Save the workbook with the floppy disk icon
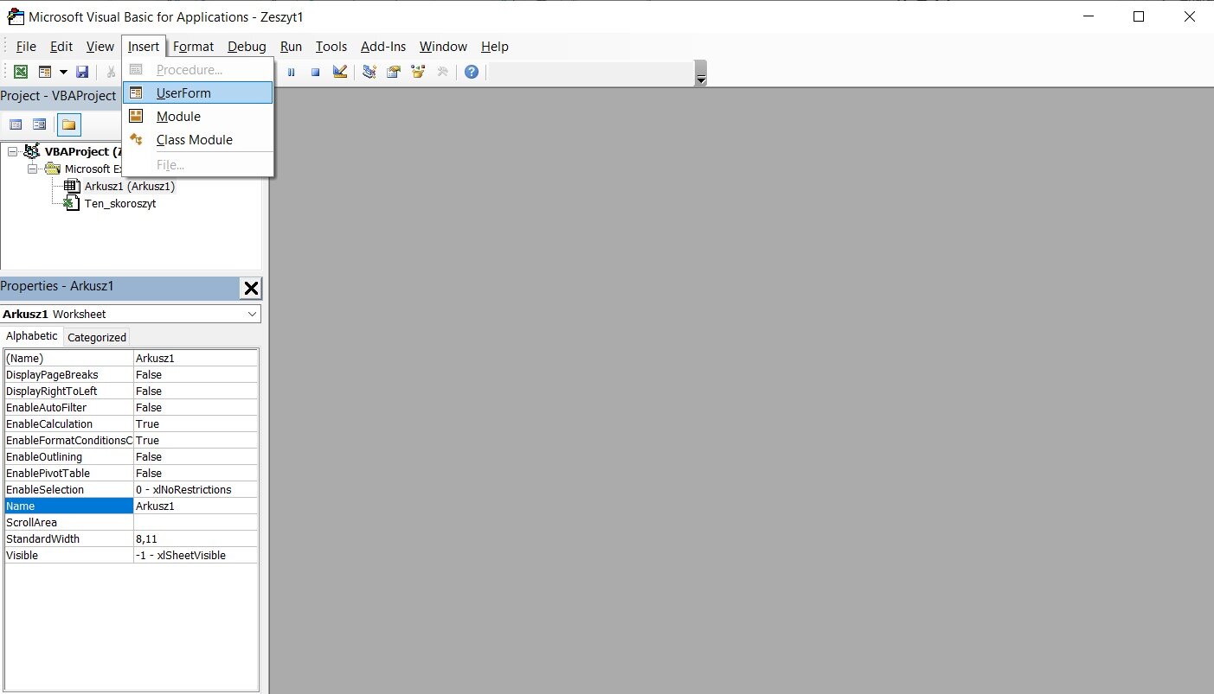 (83, 72)
